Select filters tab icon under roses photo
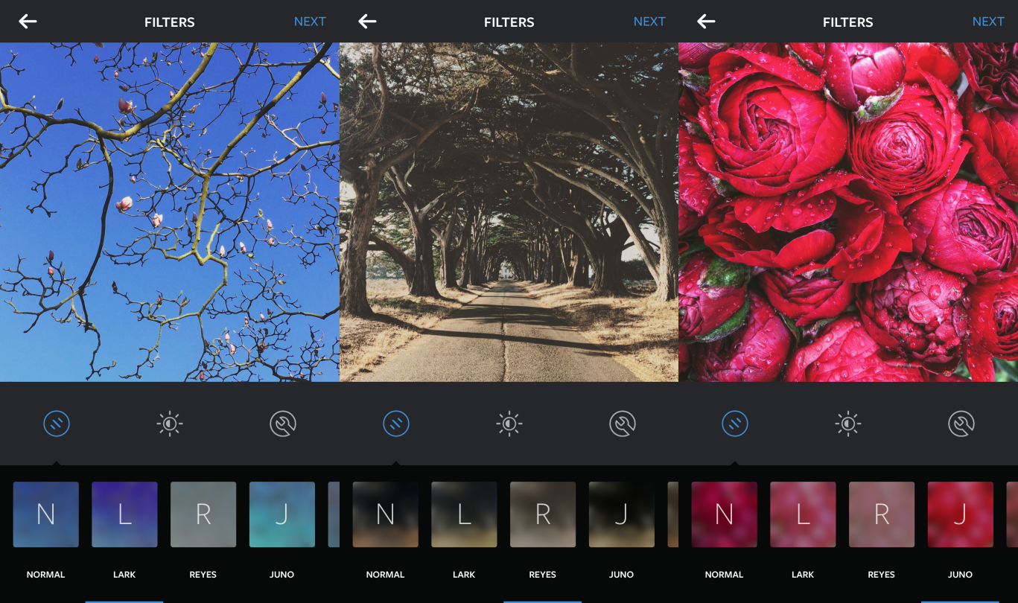The height and width of the screenshot is (603, 1018). click(x=735, y=424)
